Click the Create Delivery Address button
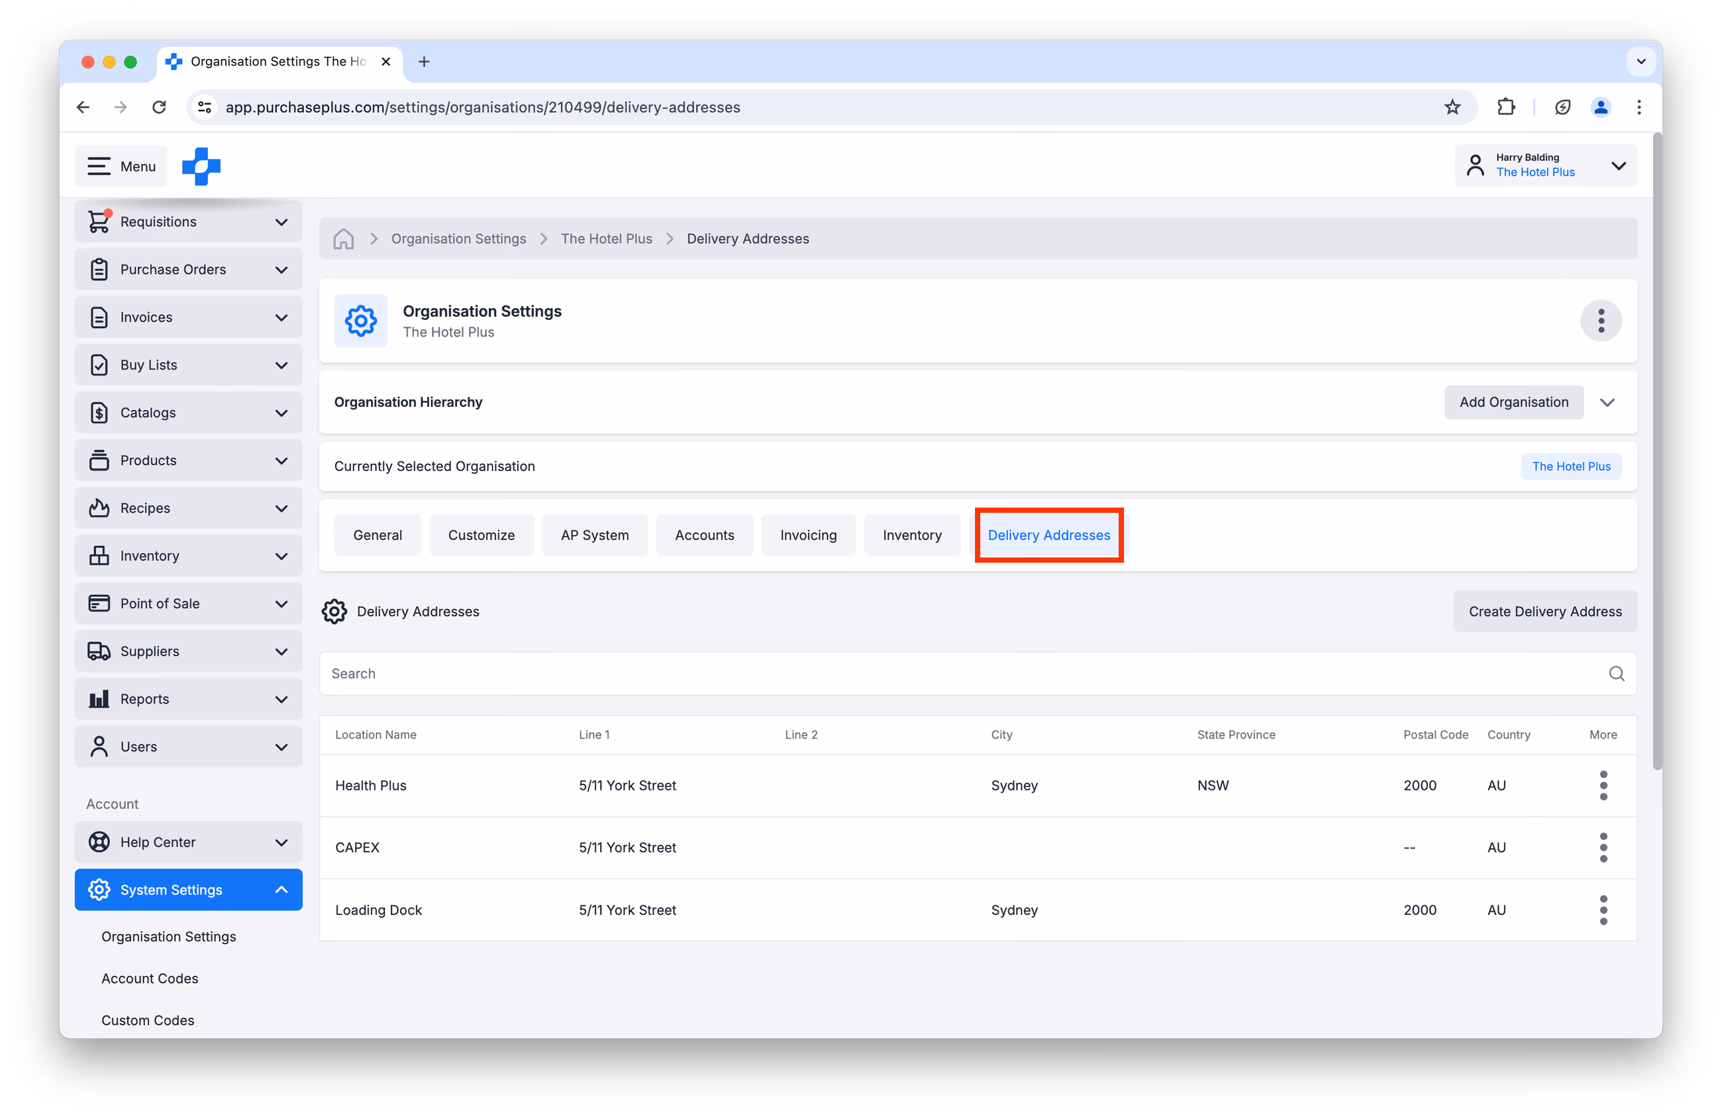This screenshot has height=1117, width=1722. tap(1545, 612)
